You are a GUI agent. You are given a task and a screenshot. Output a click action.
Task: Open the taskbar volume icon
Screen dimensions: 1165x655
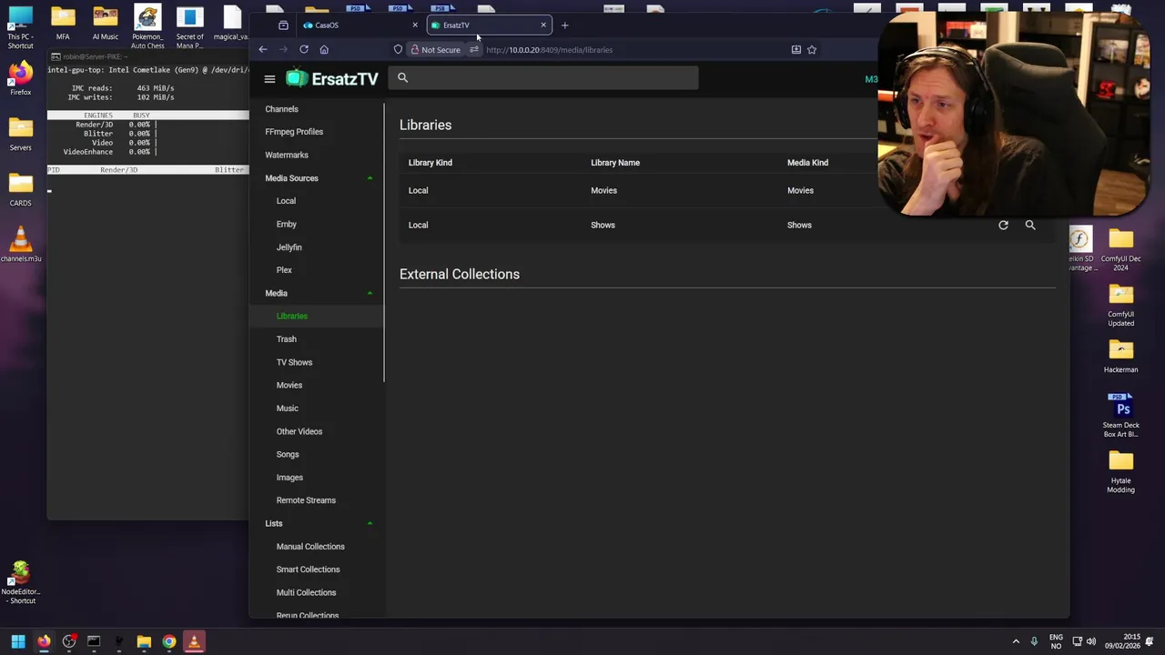pos(1090,641)
